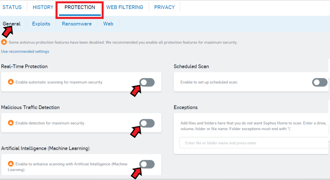Enable the Real-Time Protection toggle
Screen dimensions: 330x180
147,82
